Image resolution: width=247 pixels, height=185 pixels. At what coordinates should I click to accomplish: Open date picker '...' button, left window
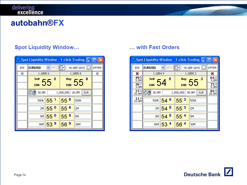(89, 68)
